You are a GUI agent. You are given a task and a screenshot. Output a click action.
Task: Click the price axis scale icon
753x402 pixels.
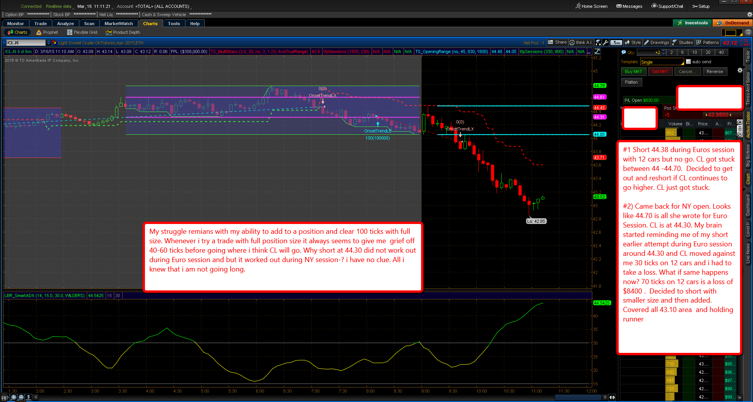pyautogui.click(x=597, y=51)
